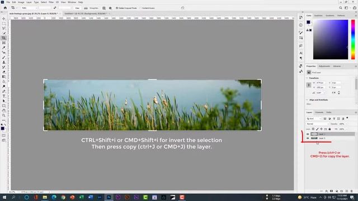Click the rainbow hue slider strip
This screenshot has width=358, height=201.
pos(353,40)
